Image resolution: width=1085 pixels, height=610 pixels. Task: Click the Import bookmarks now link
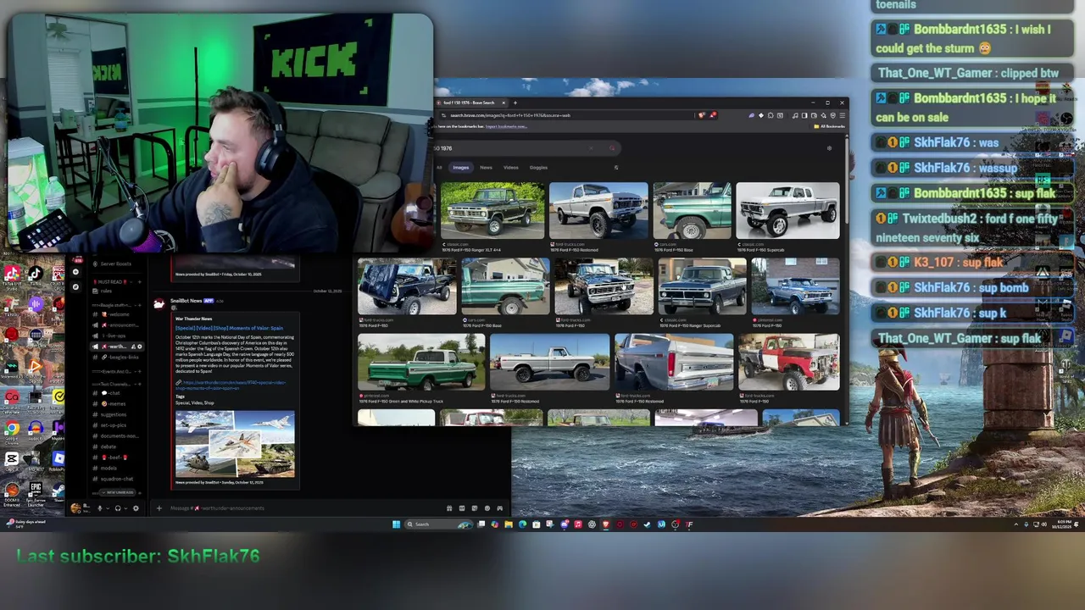(506, 126)
